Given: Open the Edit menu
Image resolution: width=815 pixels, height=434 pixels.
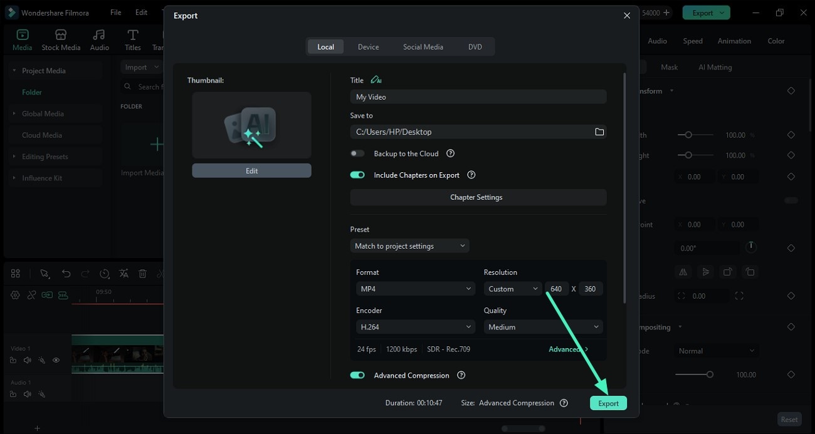Looking at the screenshot, I should tap(142, 13).
